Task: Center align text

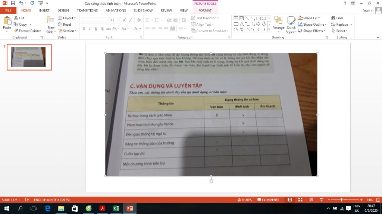Action: click(x=154, y=29)
